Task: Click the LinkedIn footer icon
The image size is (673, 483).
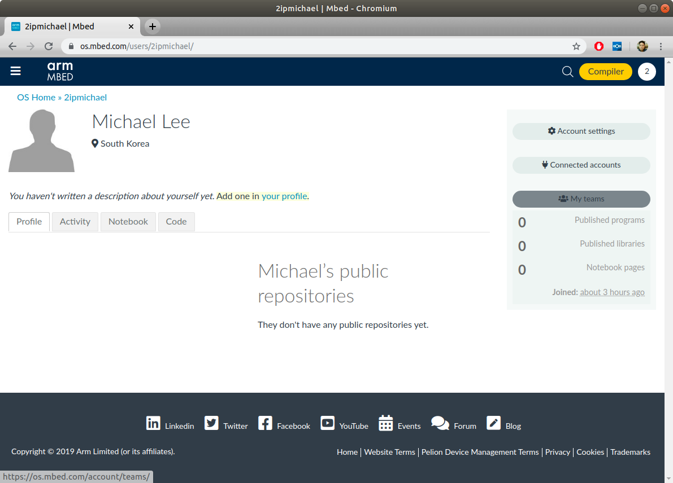Action: [x=153, y=423]
